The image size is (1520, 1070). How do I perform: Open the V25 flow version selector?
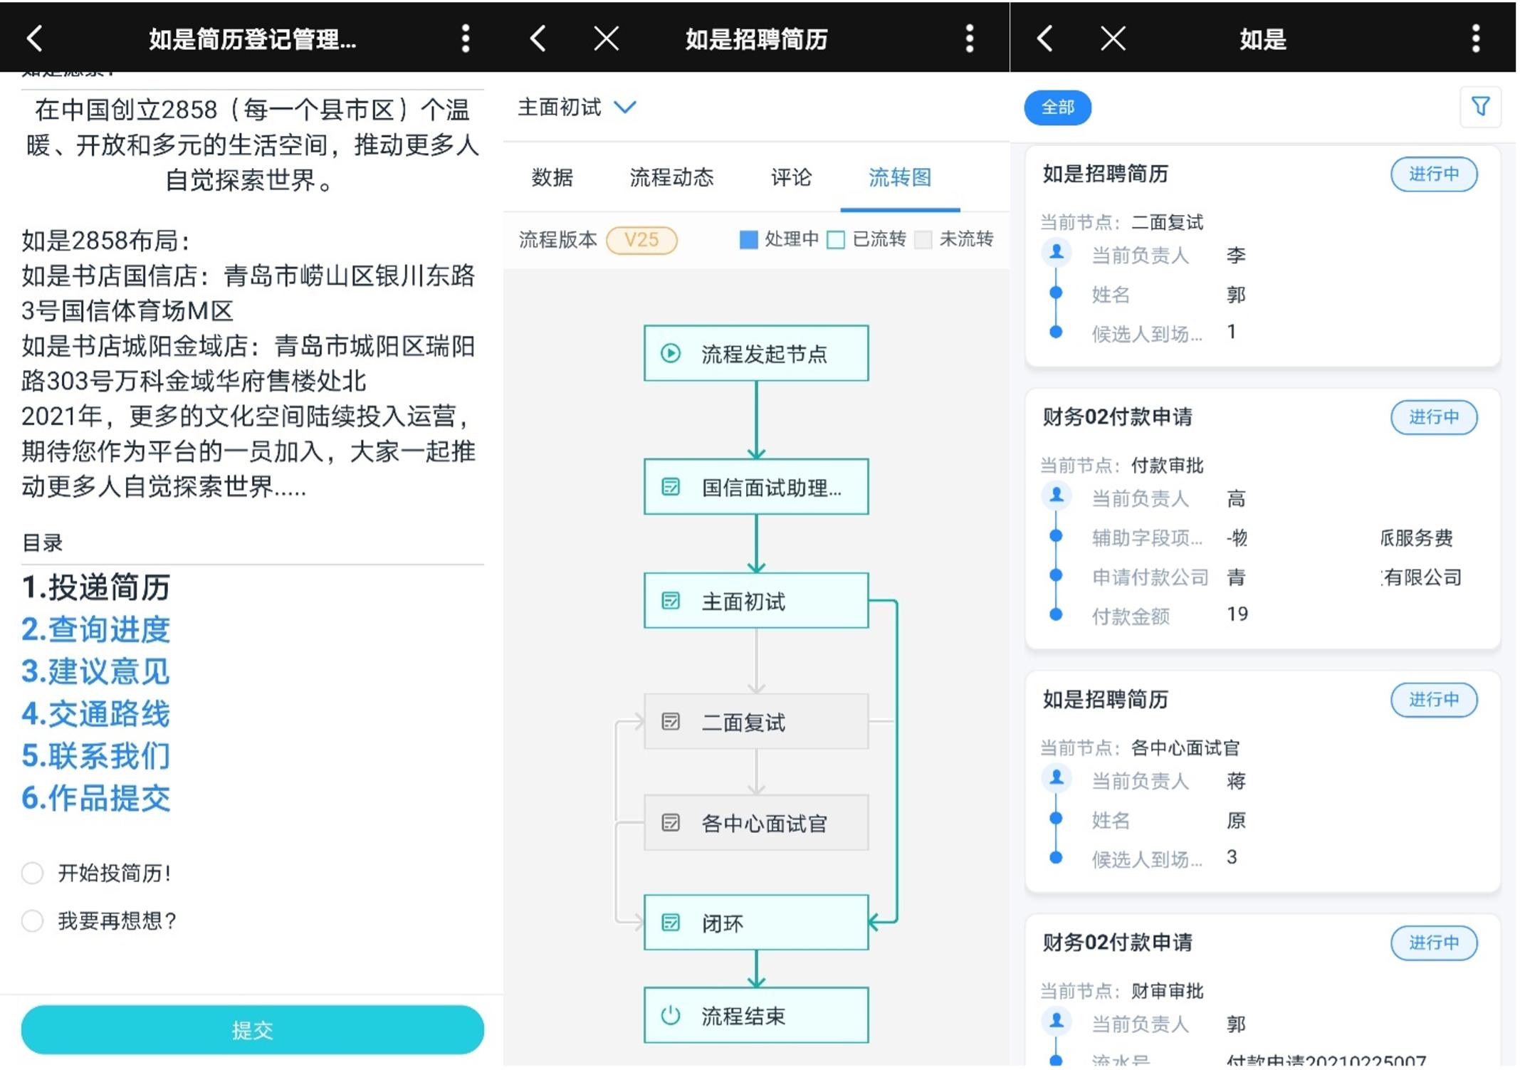pos(641,240)
